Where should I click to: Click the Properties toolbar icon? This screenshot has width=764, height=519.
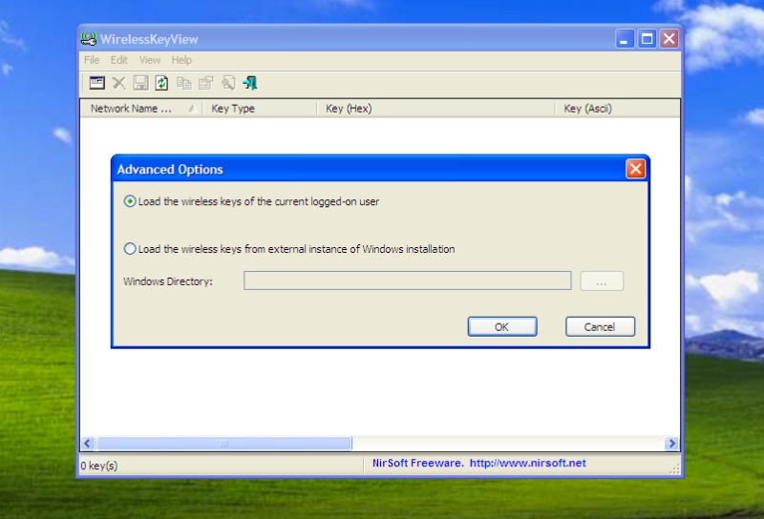coord(205,83)
